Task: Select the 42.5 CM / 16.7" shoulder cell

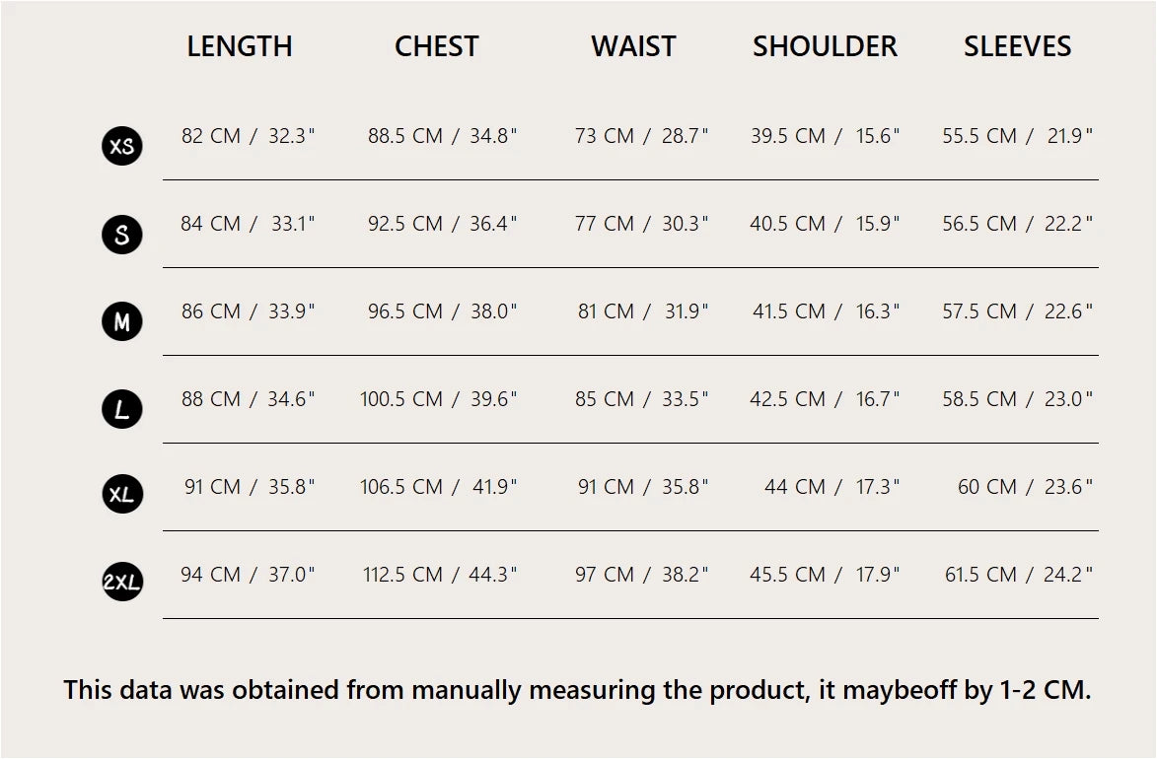Action: coord(825,399)
